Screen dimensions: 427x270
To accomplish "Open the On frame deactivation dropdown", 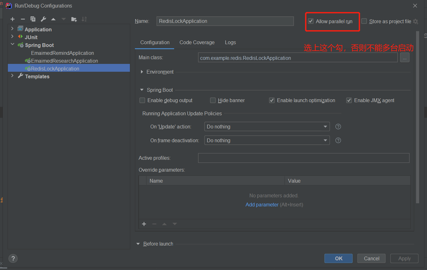I will (267, 140).
